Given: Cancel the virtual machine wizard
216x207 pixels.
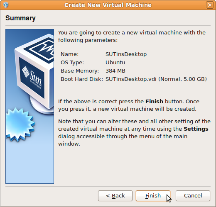Looking at the screenshot, I should [x=193, y=196].
